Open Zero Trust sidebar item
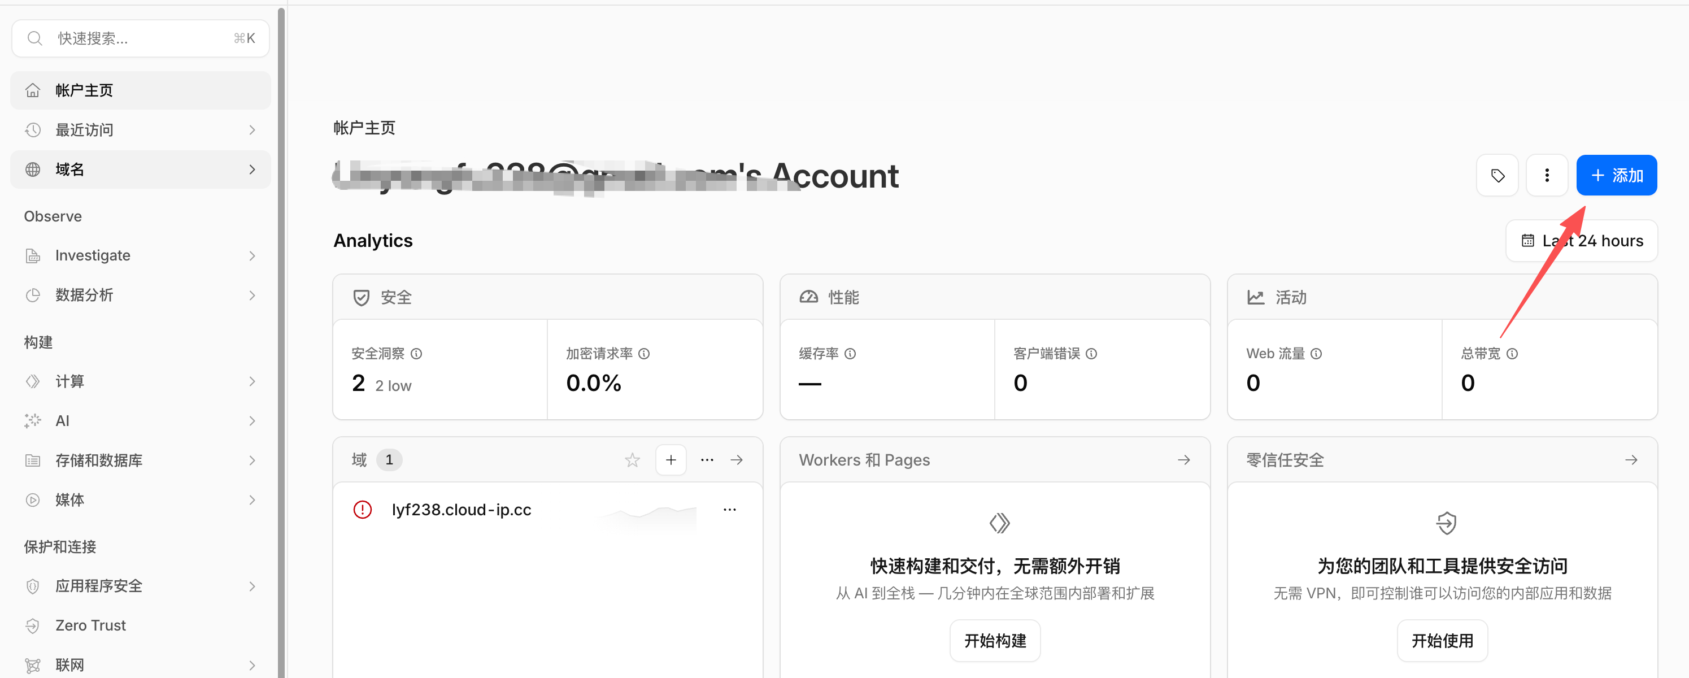The height and width of the screenshot is (678, 1689). coord(140,625)
